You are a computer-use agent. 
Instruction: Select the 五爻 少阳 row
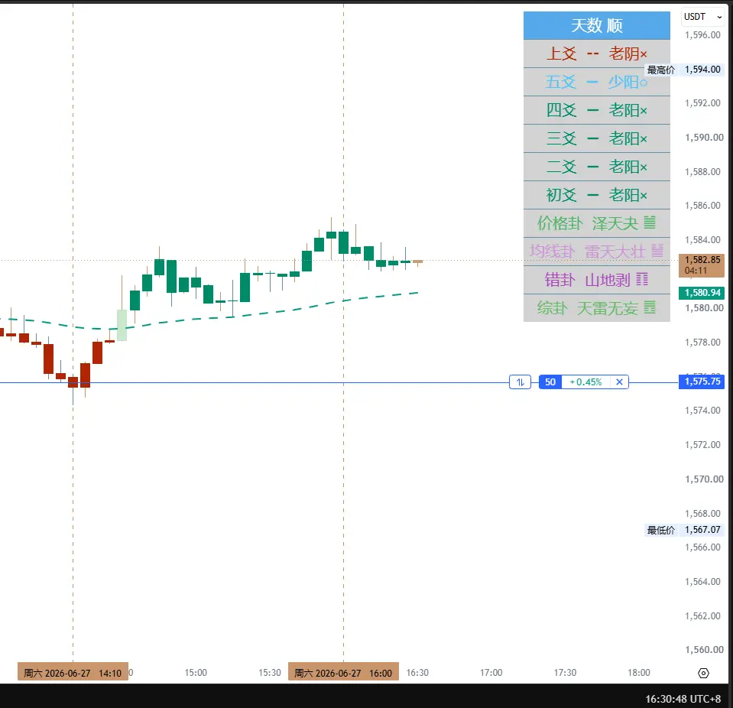point(596,83)
